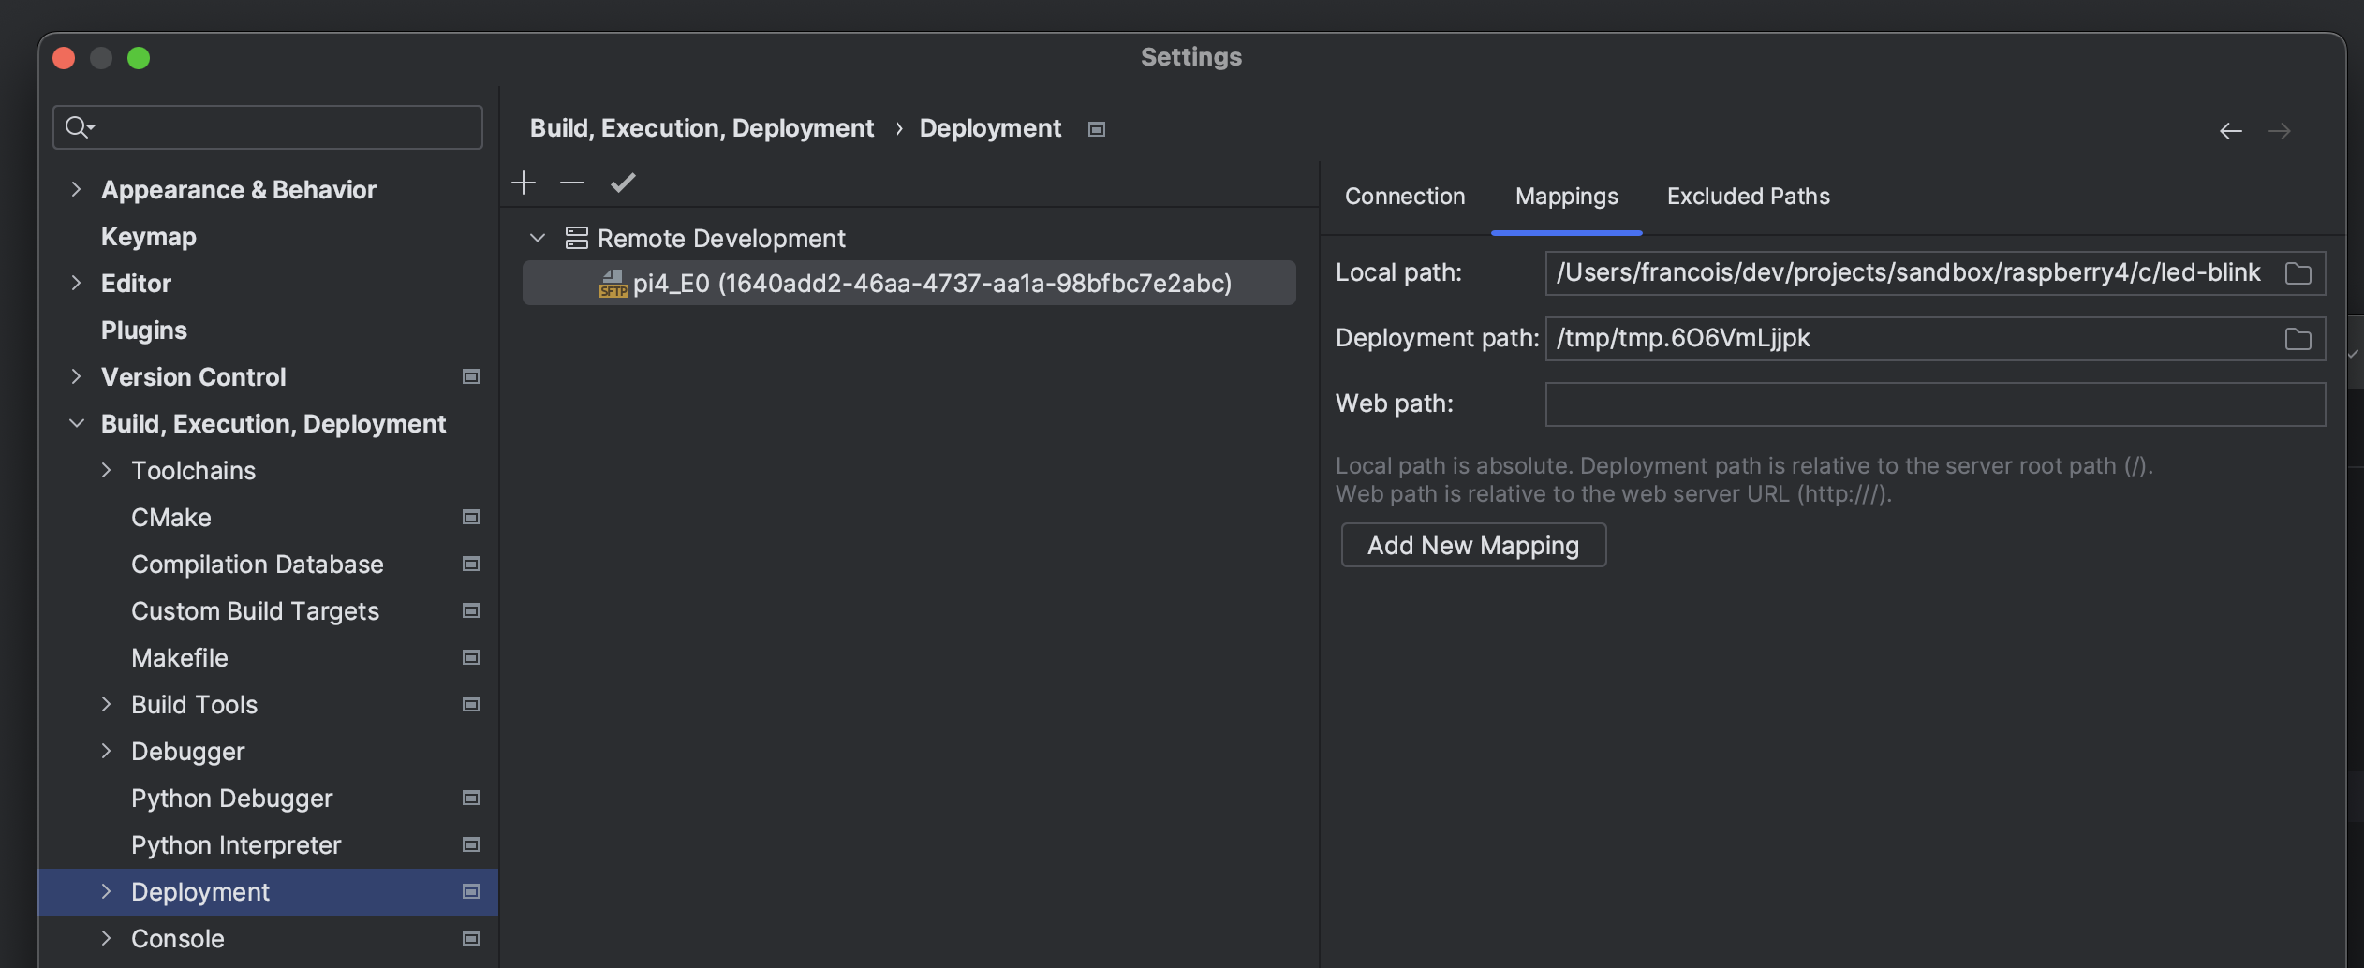Click the search magnifier icon
The width and height of the screenshot is (2364, 968).
79,126
